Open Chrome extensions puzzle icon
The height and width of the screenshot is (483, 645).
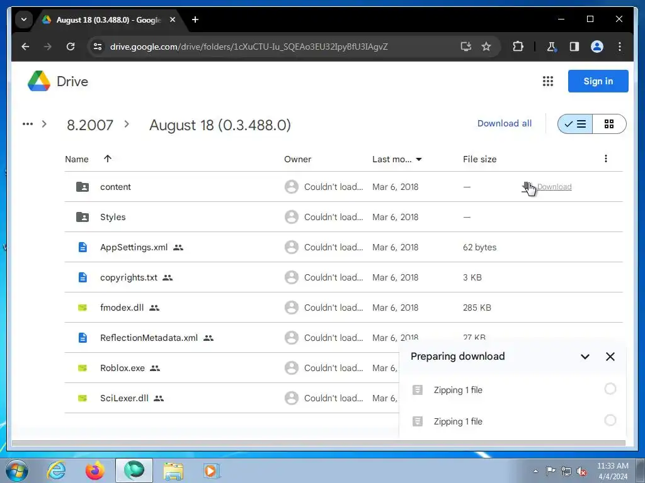(x=518, y=47)
